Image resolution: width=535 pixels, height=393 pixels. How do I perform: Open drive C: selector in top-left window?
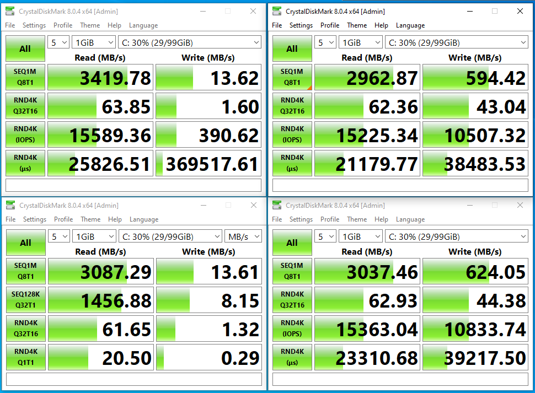(x=190, y=42)
